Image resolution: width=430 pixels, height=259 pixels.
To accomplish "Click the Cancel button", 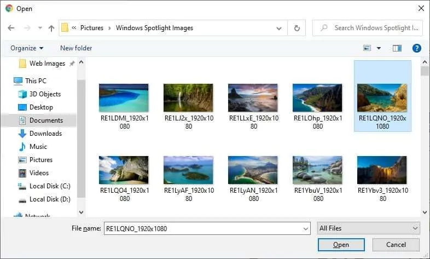I will click(396, 245).
